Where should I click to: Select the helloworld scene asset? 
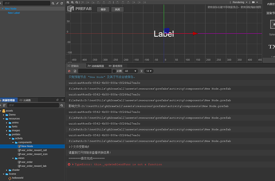pos(18,178)
